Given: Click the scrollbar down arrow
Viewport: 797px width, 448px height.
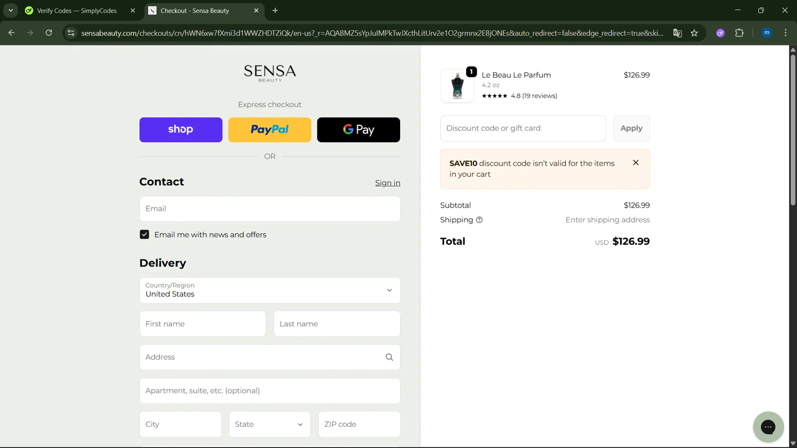Looking at the screenshot, I should (x=793, y=443).
